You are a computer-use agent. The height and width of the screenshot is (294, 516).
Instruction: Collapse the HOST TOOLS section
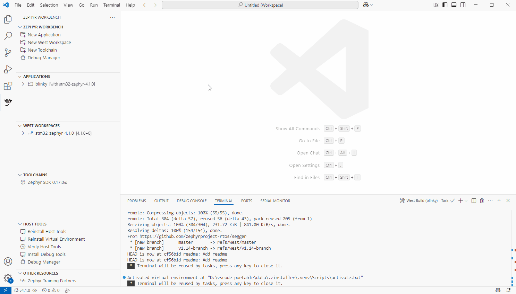pyautogui.click(x=20, y=224)
